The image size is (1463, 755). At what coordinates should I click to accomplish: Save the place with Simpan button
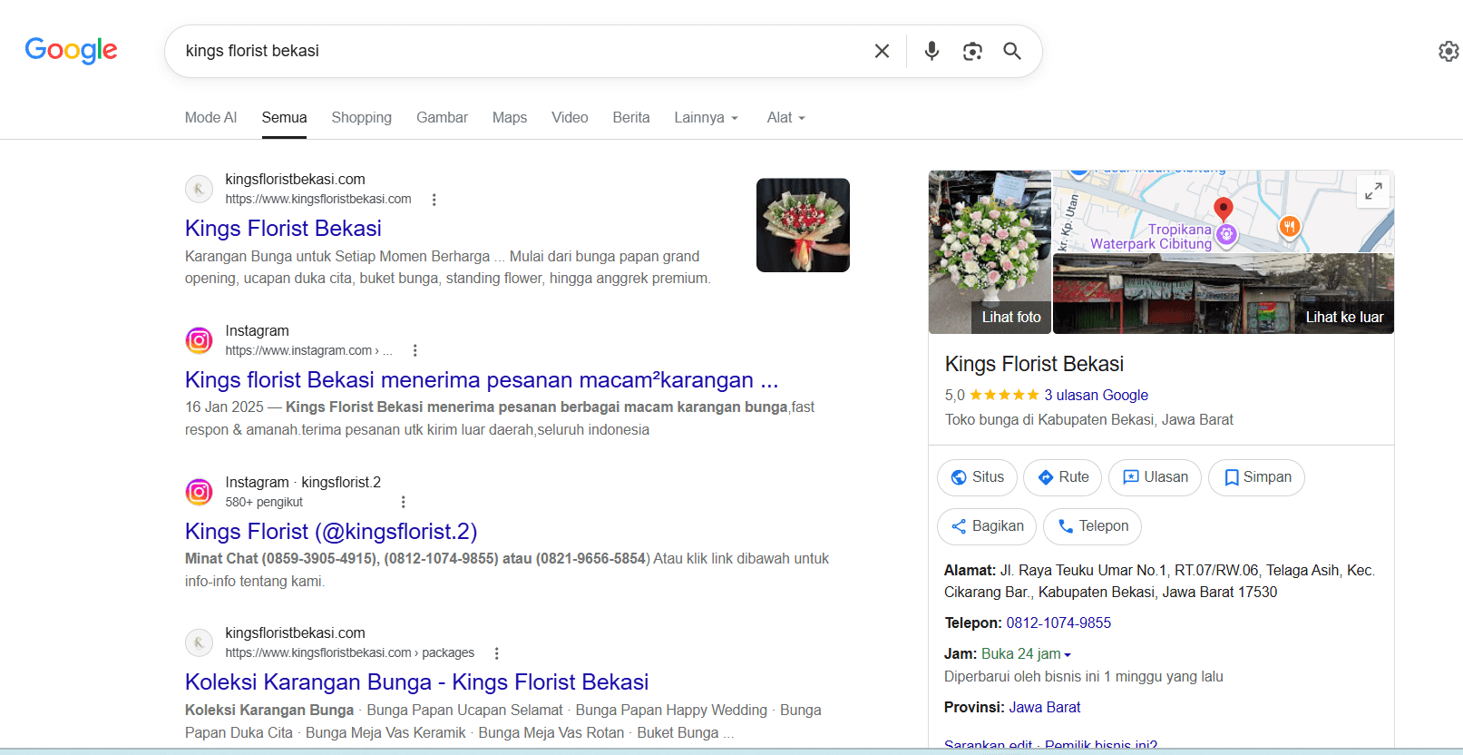click(1256, 477)
